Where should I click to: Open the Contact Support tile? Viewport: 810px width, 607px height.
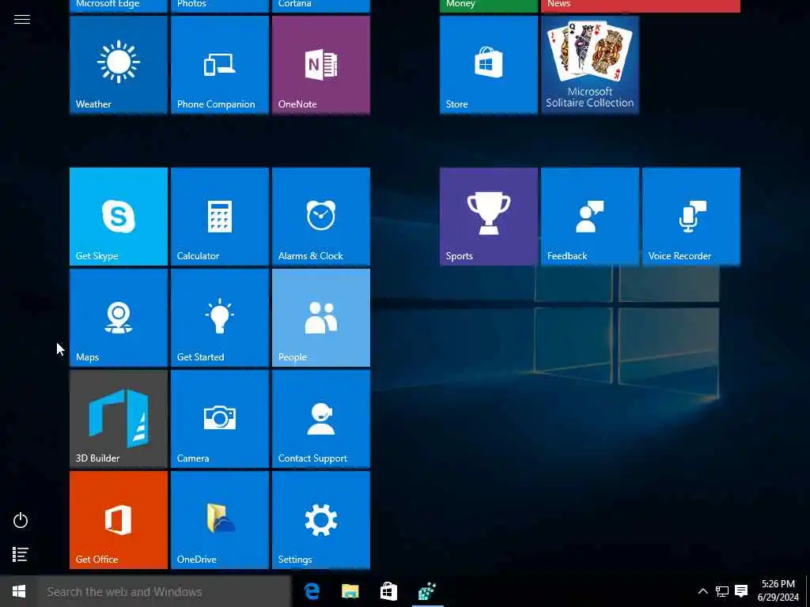(321, 419)
